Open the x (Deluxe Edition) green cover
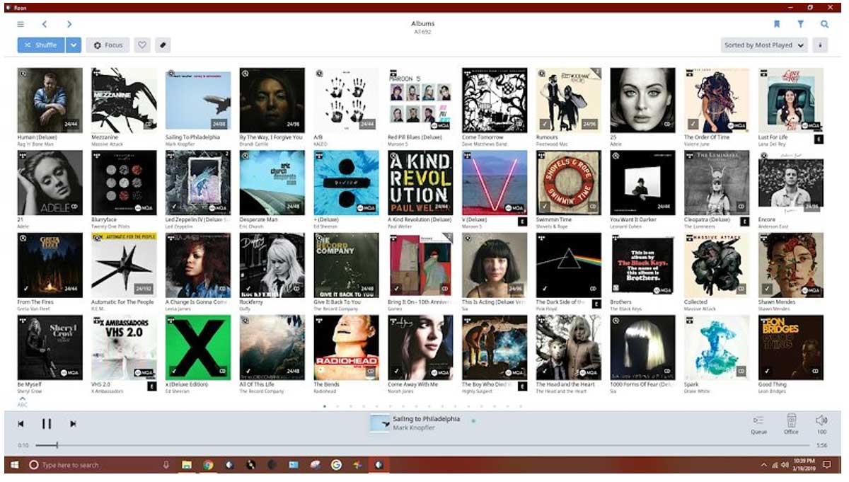This screenshot has width=849, height=482. coord(197,348)
